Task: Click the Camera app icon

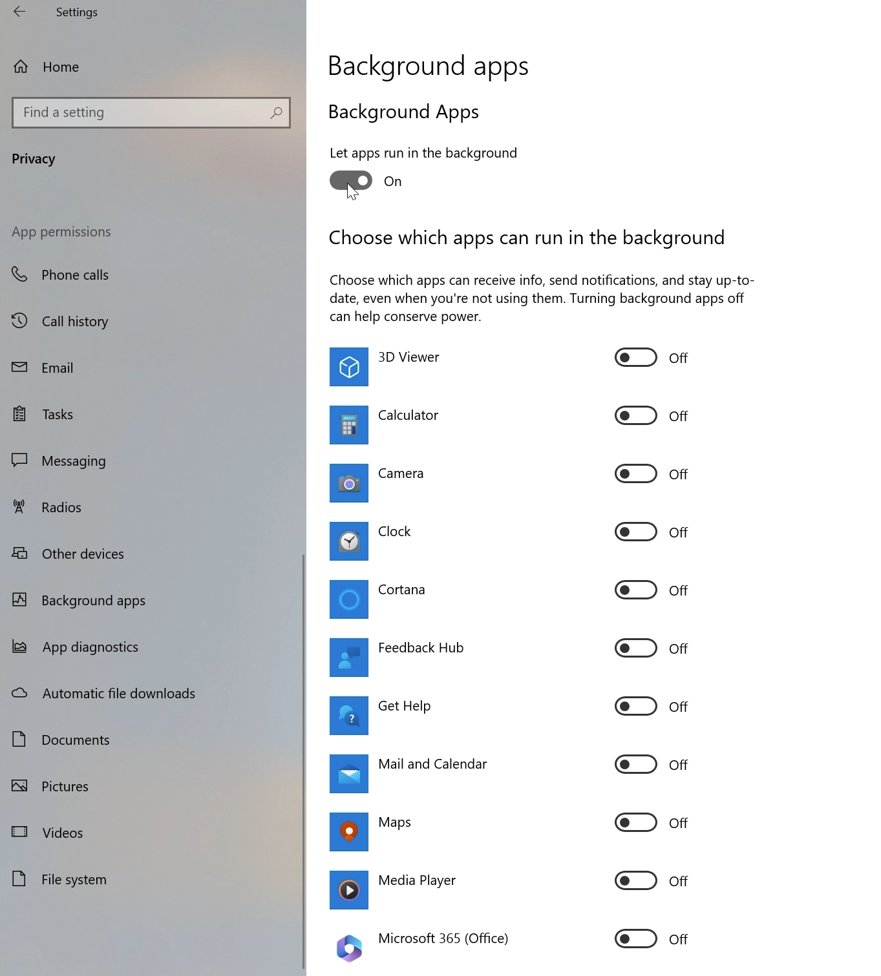Action: point(349,483)
